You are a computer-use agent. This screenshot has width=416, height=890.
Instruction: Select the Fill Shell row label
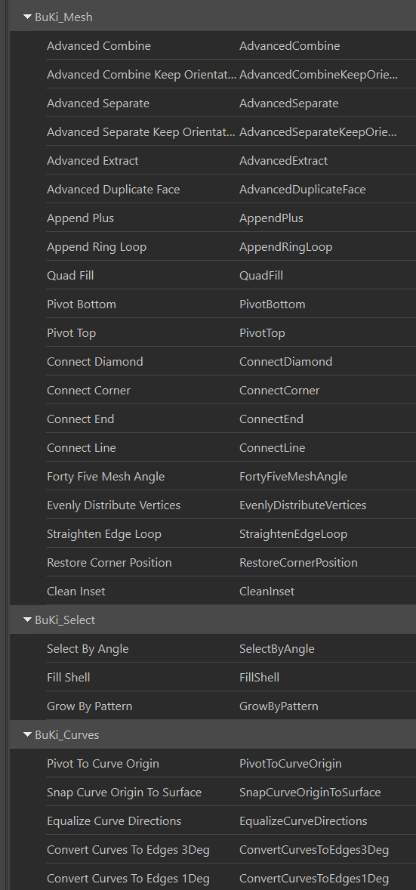point(68,677)
